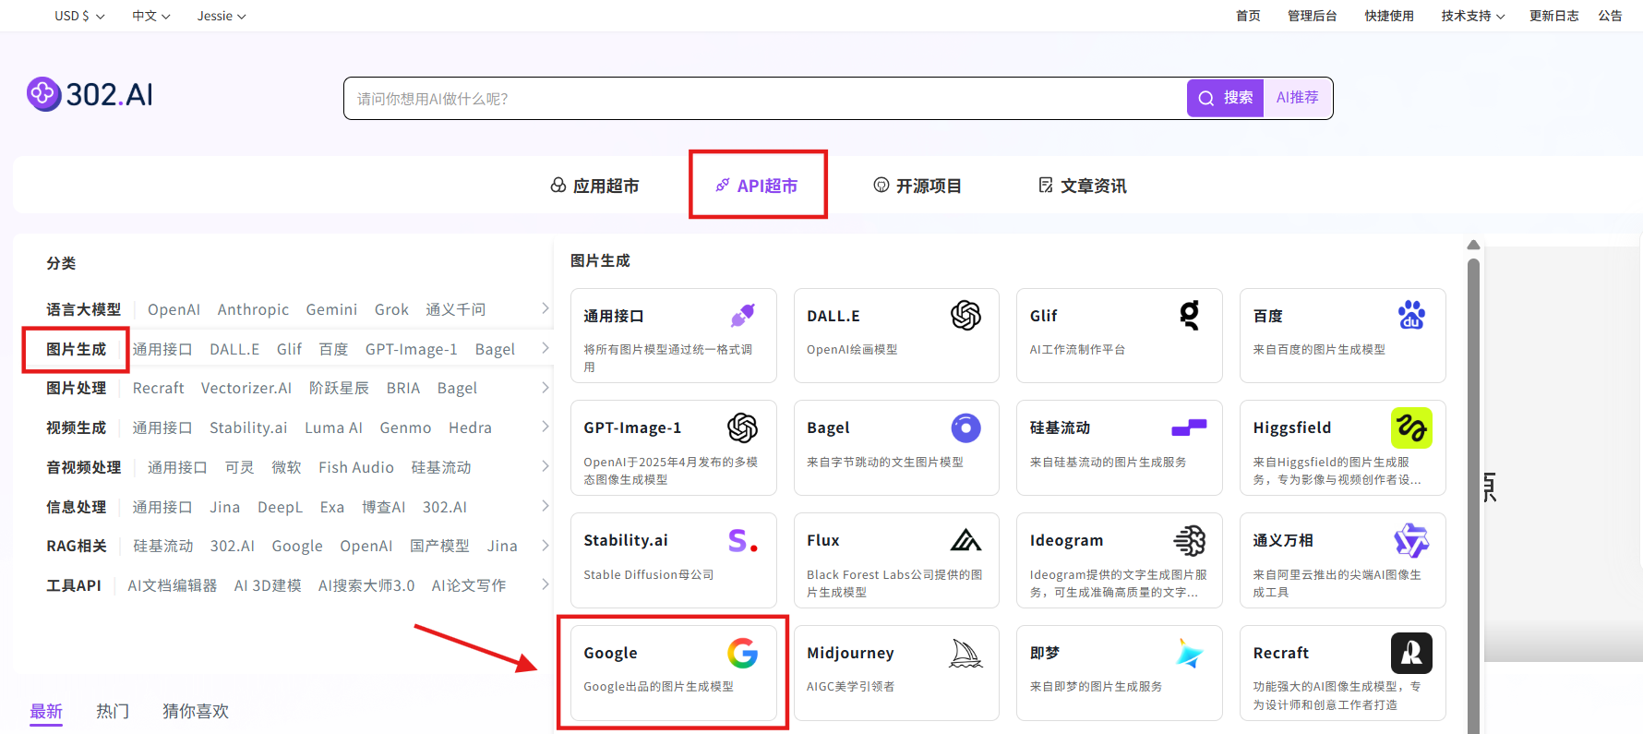Click the 通义万相 logo icon
1643x734 pixels.
point(1411,540)
